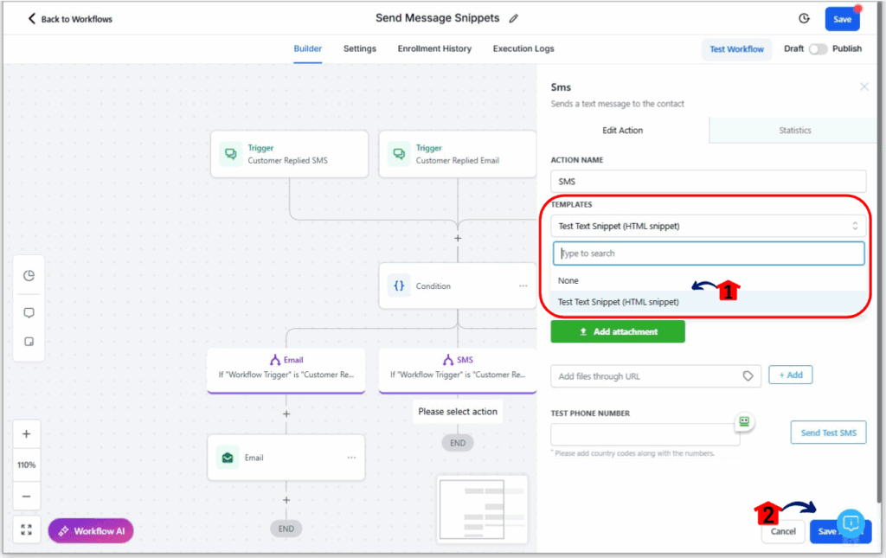886x558 pixels.
Task: Click Email trigger chat icon
Action: coord(399,154)
